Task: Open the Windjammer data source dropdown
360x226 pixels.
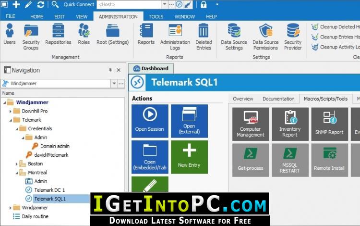Action: pos(114,84)
